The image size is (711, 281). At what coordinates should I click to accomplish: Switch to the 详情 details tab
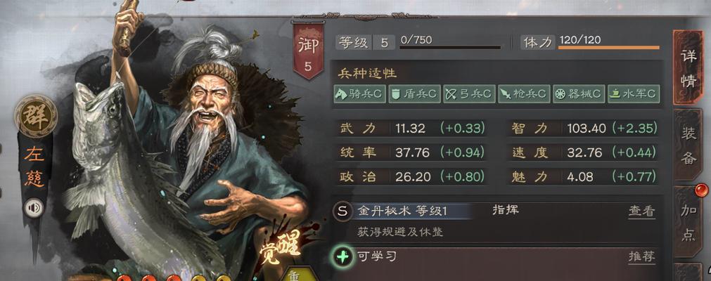coord(688,68)
